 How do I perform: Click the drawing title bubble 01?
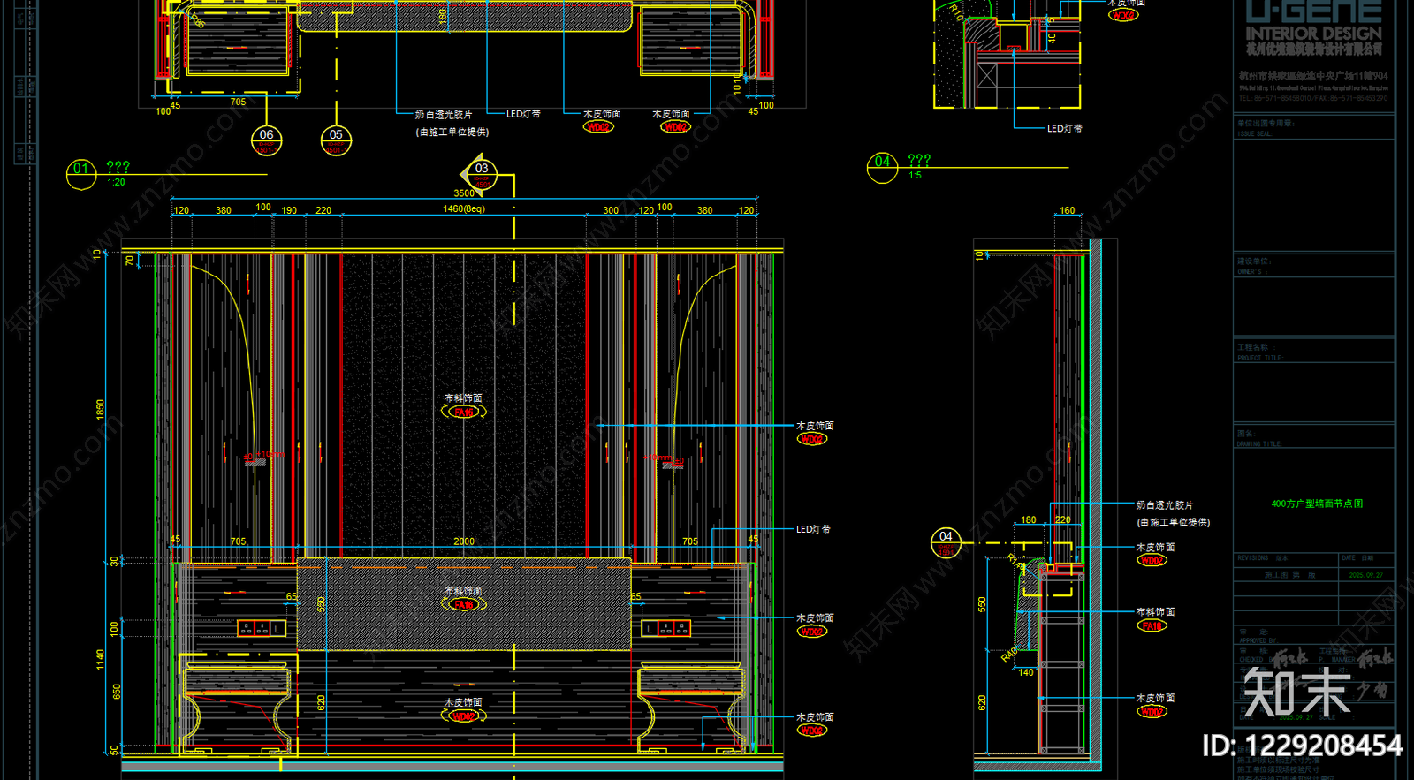[x=81, y=173]
